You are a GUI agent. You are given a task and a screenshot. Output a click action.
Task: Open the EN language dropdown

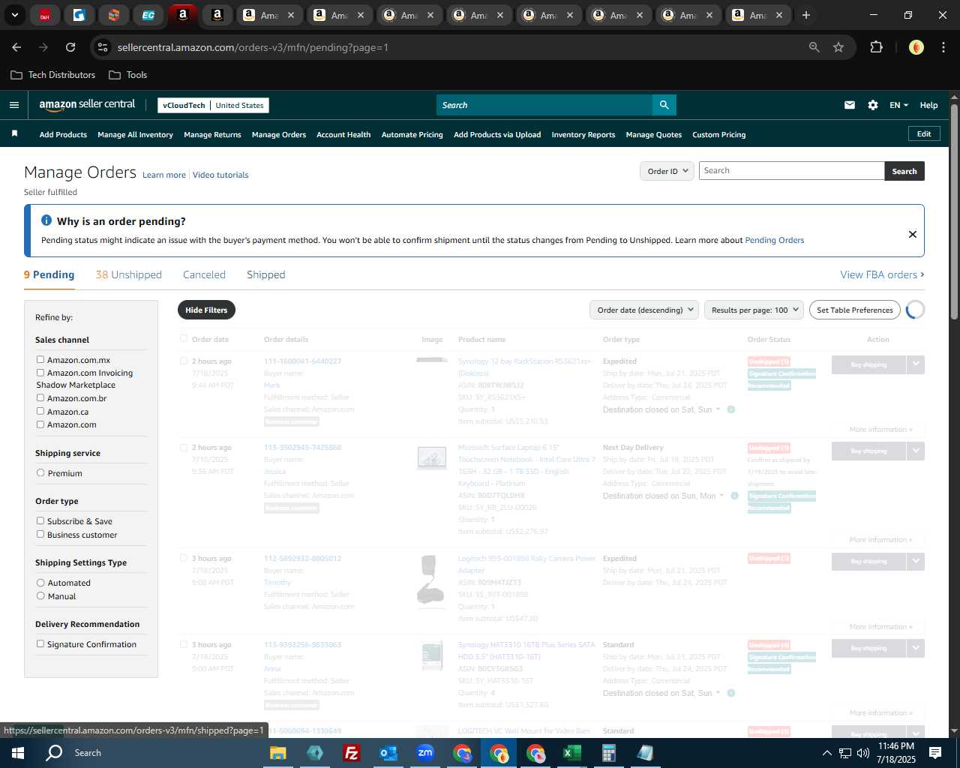pyautogui.click(x=898, y=105)
